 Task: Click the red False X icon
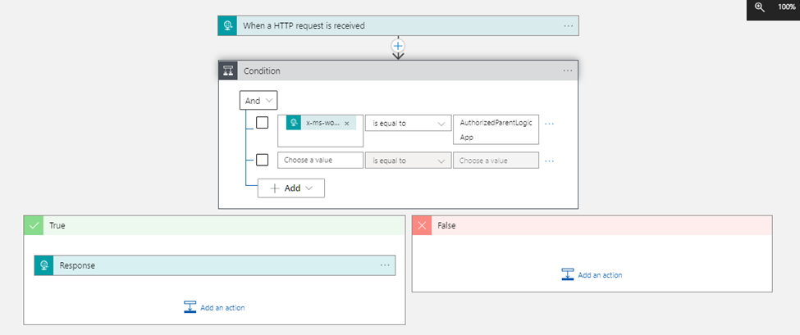click(422, 225)
